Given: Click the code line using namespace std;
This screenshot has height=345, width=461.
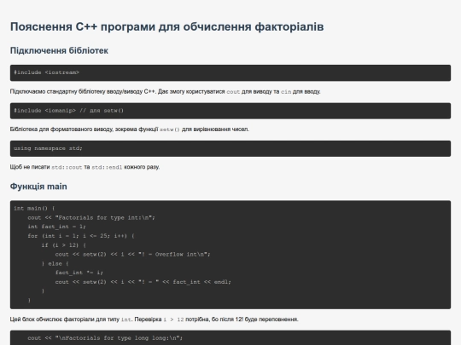Looking at the screenshot, I should pos(48,148).
